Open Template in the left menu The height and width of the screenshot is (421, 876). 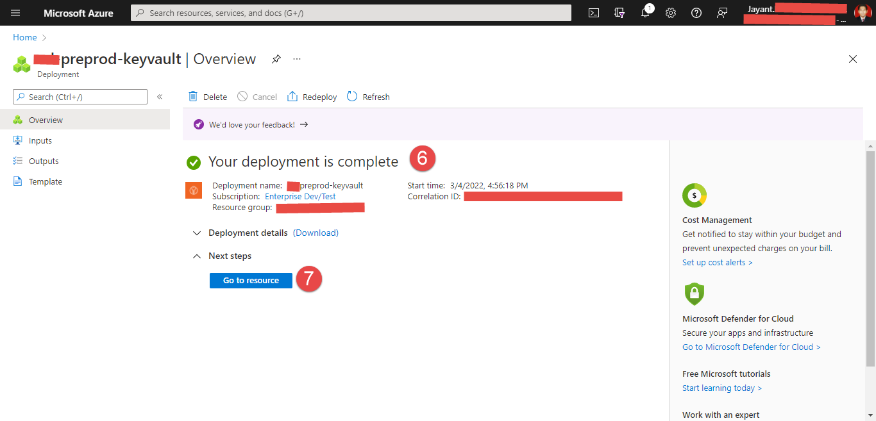[x=85, y=181]
